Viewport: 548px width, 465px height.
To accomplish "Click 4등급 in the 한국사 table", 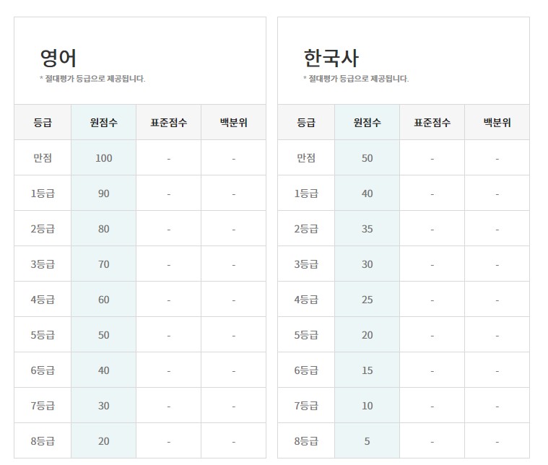I will [x=306, y=300].
